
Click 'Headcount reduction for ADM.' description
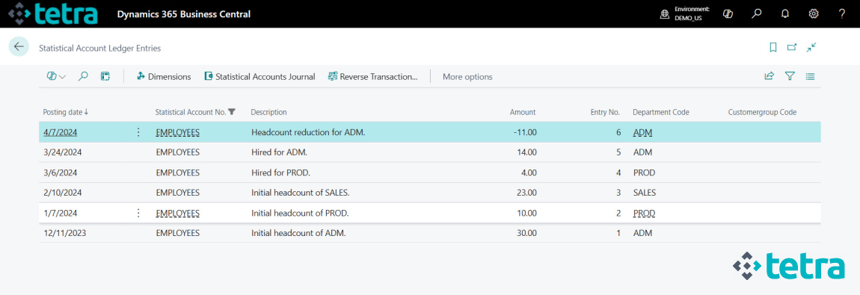coord(308,132)
